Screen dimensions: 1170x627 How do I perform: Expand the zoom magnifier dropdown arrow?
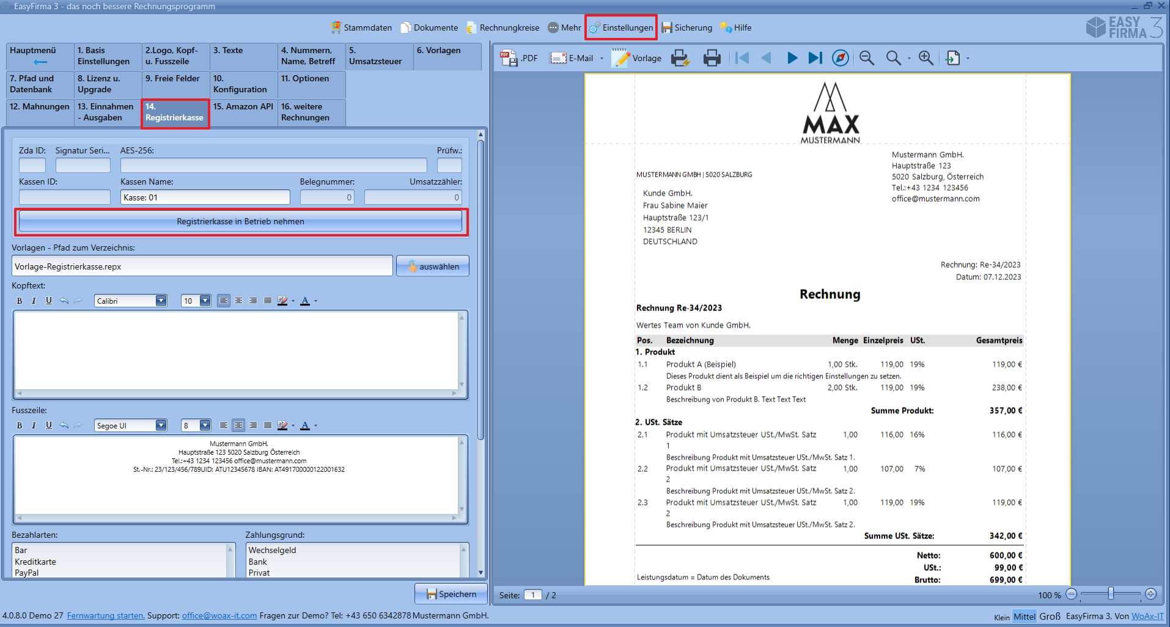pyautogui.click(x=909, y=59)
